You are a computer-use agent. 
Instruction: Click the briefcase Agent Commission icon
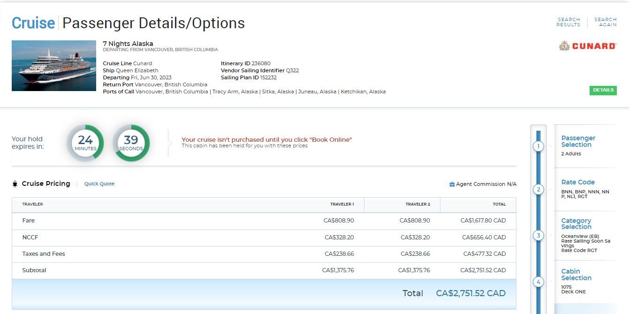[452, 184]
